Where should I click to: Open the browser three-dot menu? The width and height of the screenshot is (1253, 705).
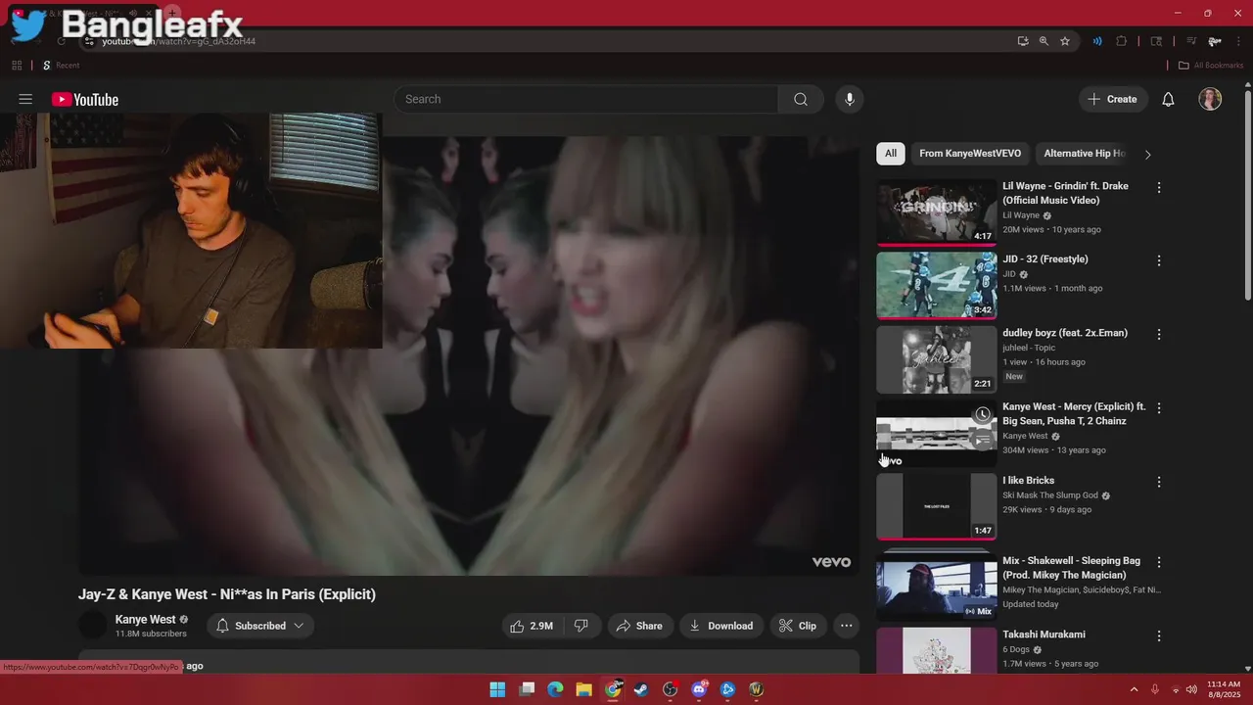[x=1236, y=41]
